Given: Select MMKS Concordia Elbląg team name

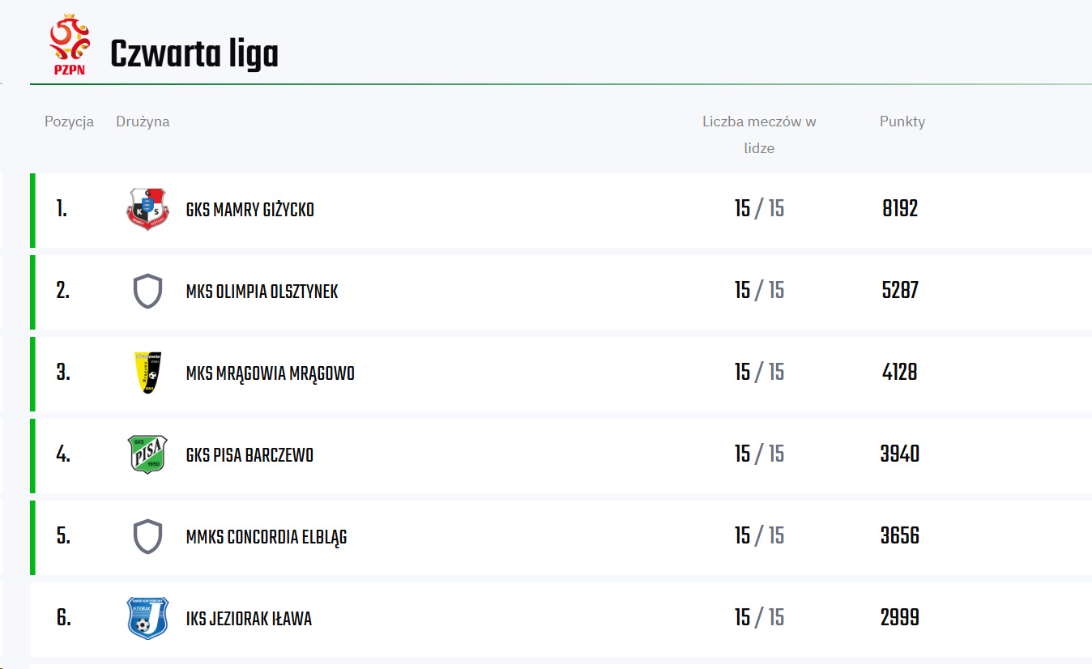Looking at the screenshot, I should pyautogui.click(x=267, y=537).
